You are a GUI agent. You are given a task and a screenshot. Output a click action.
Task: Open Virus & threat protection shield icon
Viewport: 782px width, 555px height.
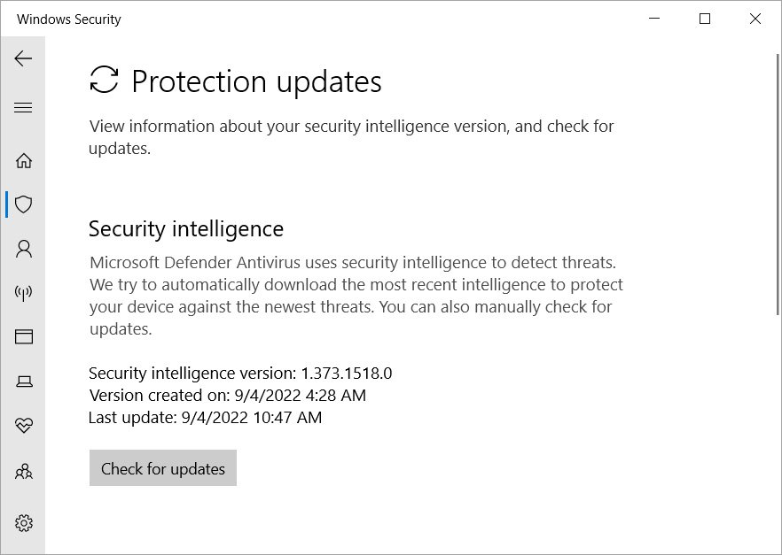click(24, 204)
